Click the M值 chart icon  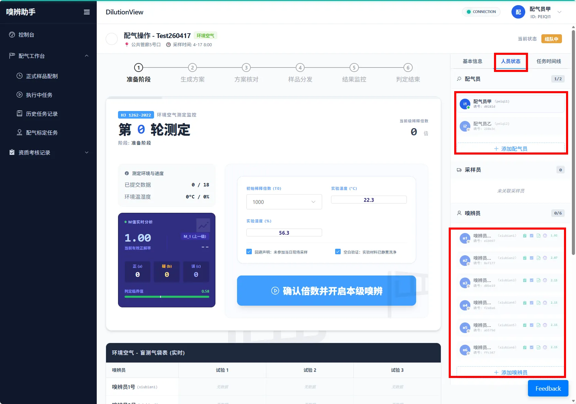click(x=203, y=225)
